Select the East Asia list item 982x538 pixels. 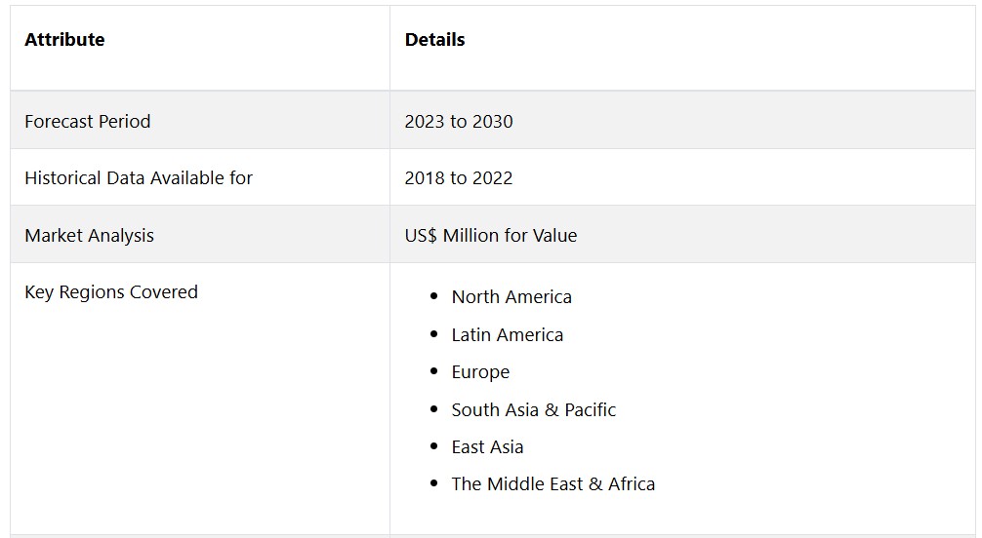coord(487,447)
